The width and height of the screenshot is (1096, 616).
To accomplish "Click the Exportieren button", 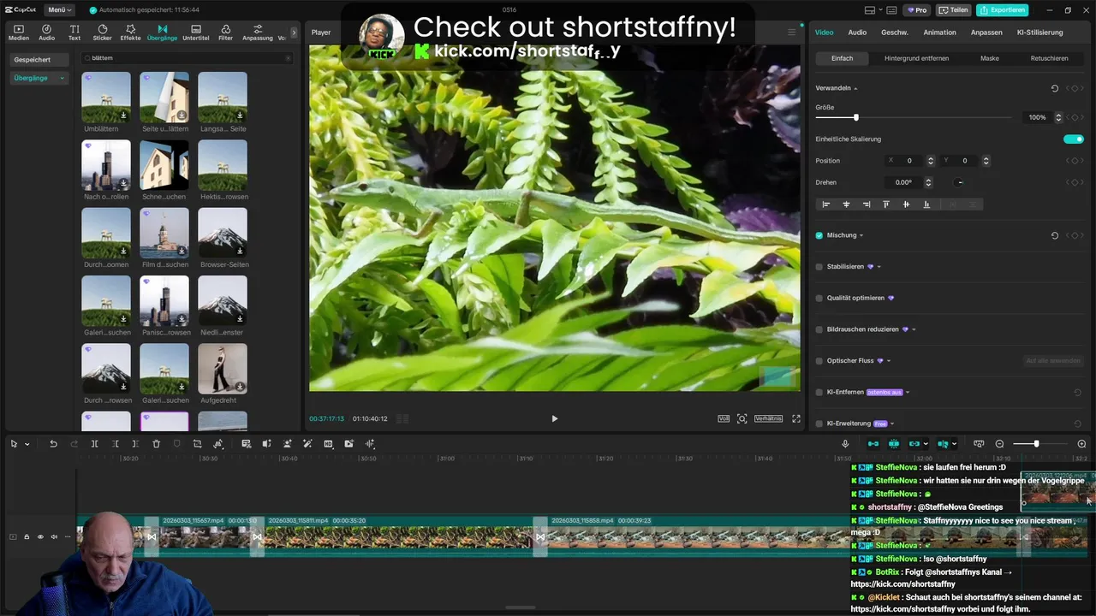I will click(x=1002, y=10).
